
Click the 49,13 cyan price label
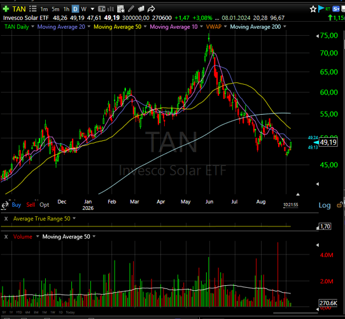[313, 147]
